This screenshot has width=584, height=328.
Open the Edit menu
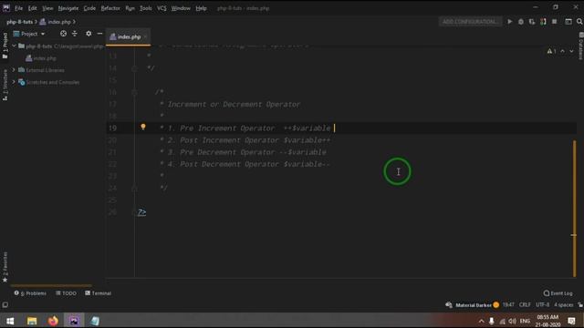33,8
